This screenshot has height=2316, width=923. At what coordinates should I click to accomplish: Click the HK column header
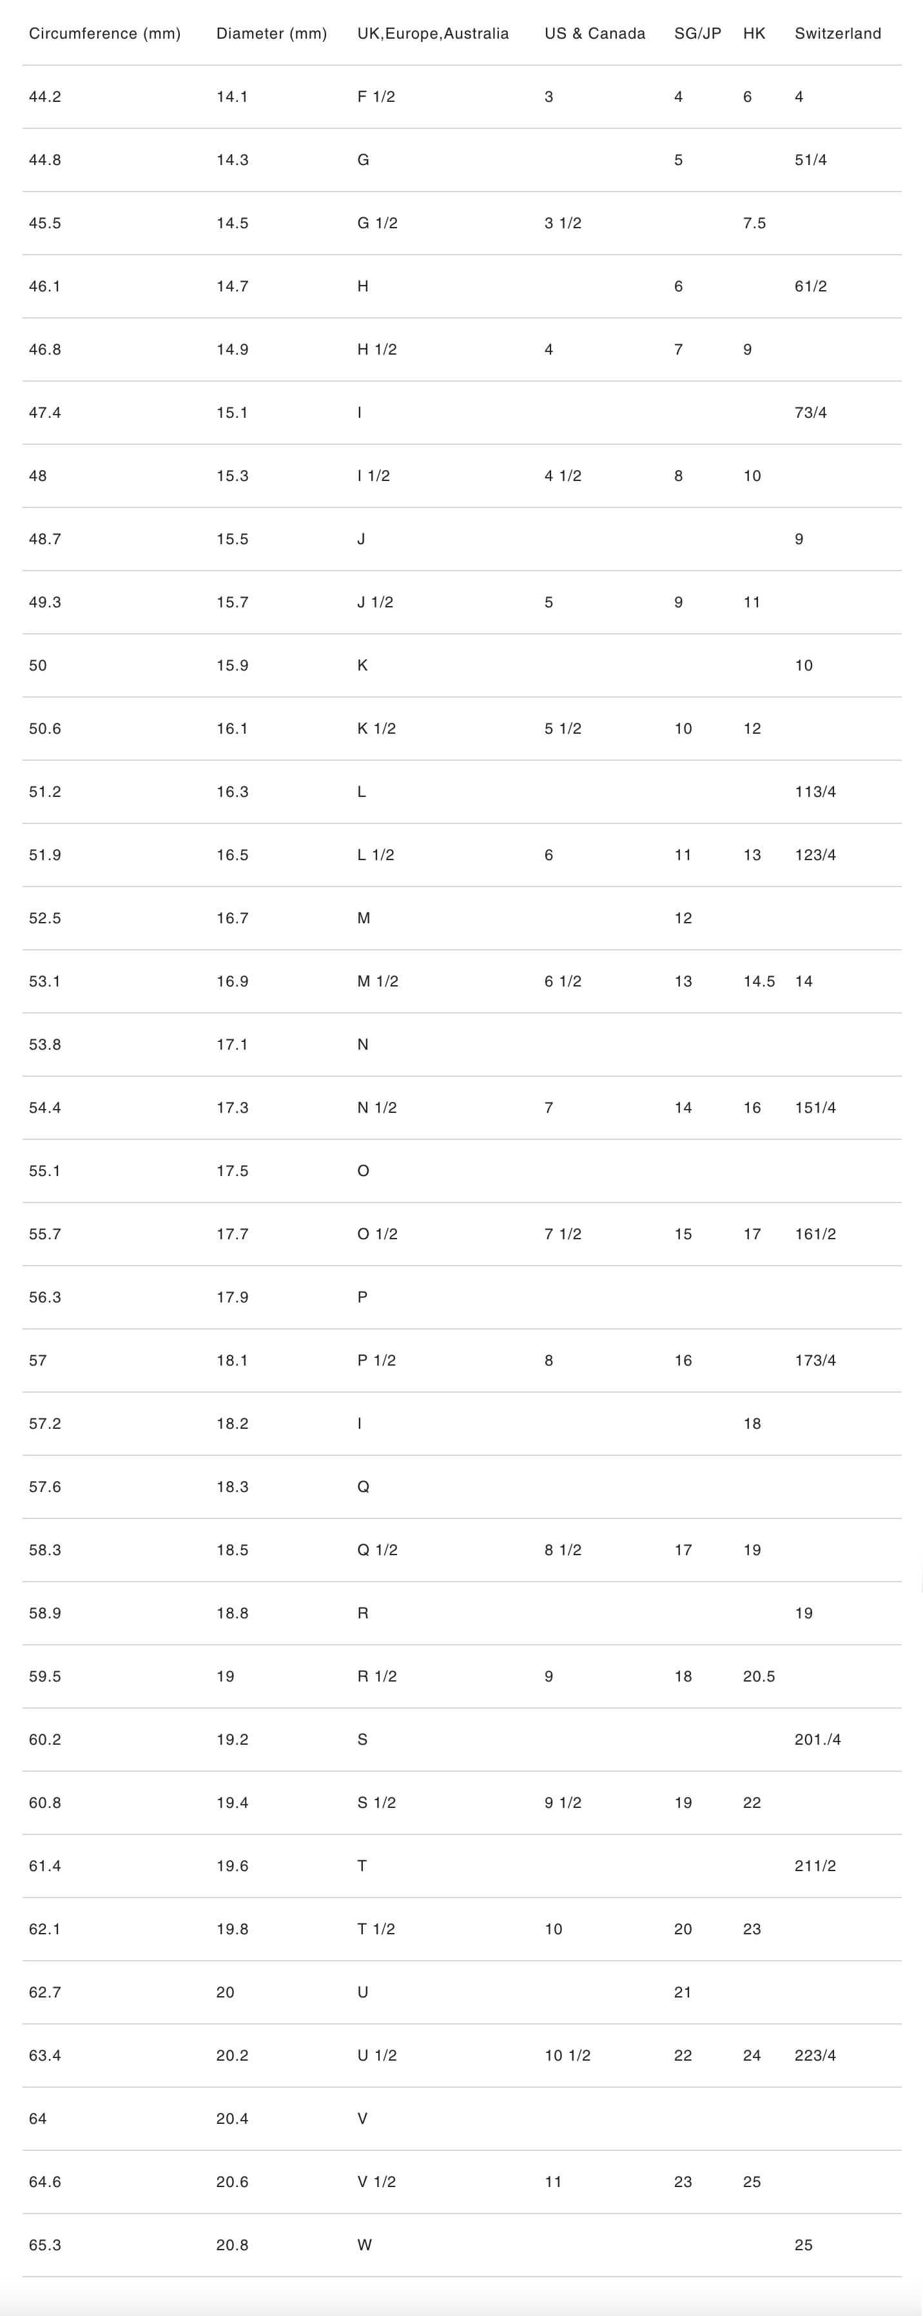(754, 34)
